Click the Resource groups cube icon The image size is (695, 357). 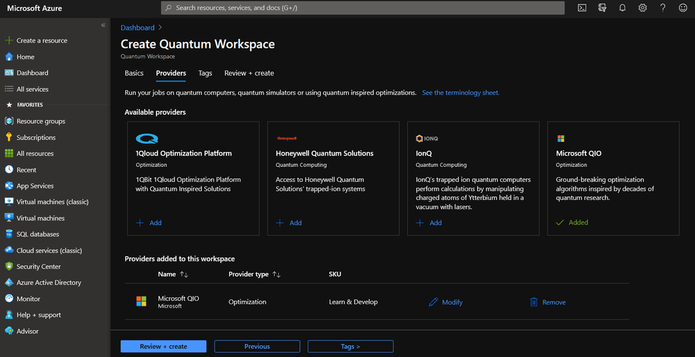coord(9,121)
